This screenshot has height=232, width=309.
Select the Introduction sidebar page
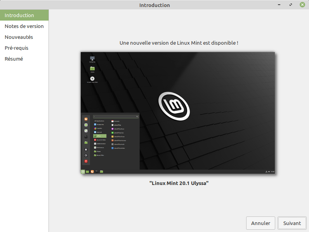pos(19,16)
